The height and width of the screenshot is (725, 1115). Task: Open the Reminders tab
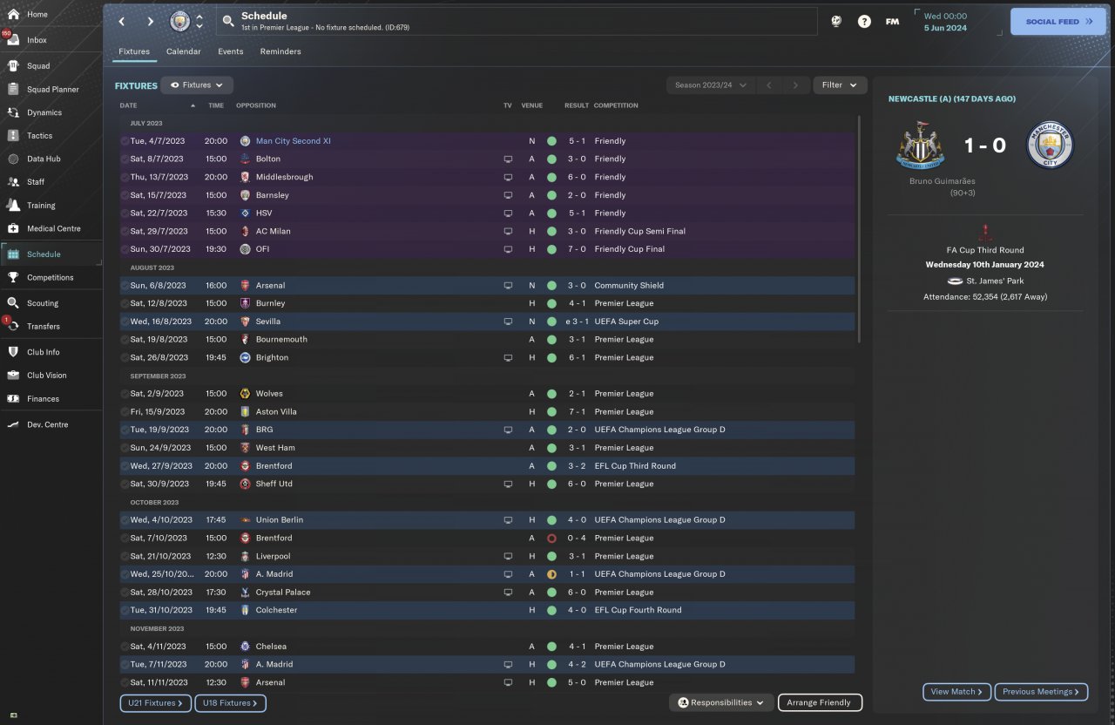(x=280, y=51)
